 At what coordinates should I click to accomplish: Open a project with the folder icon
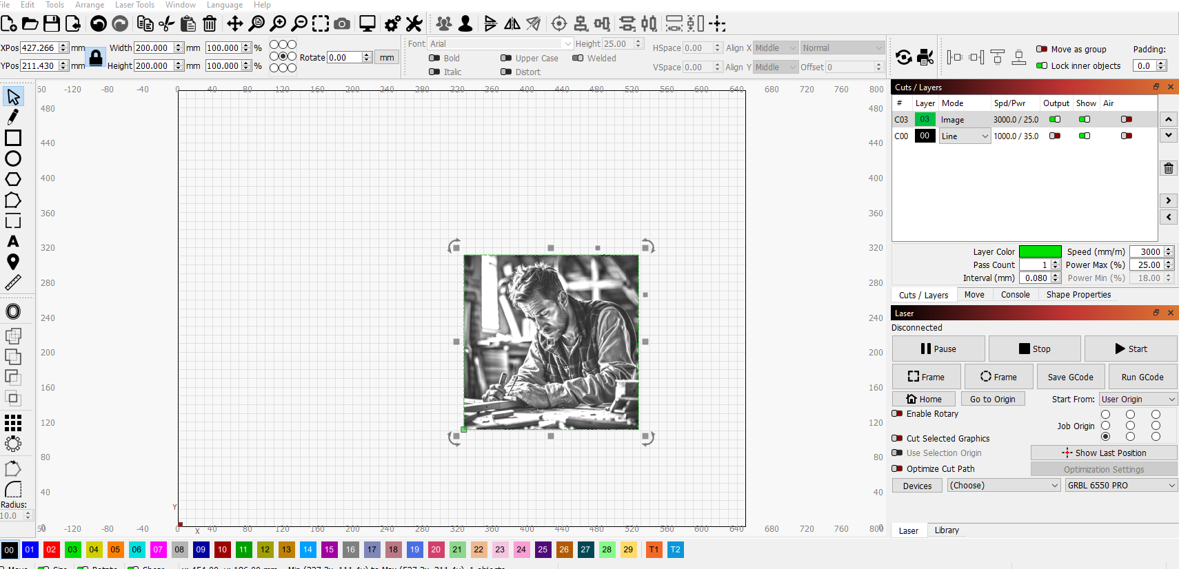30,24
